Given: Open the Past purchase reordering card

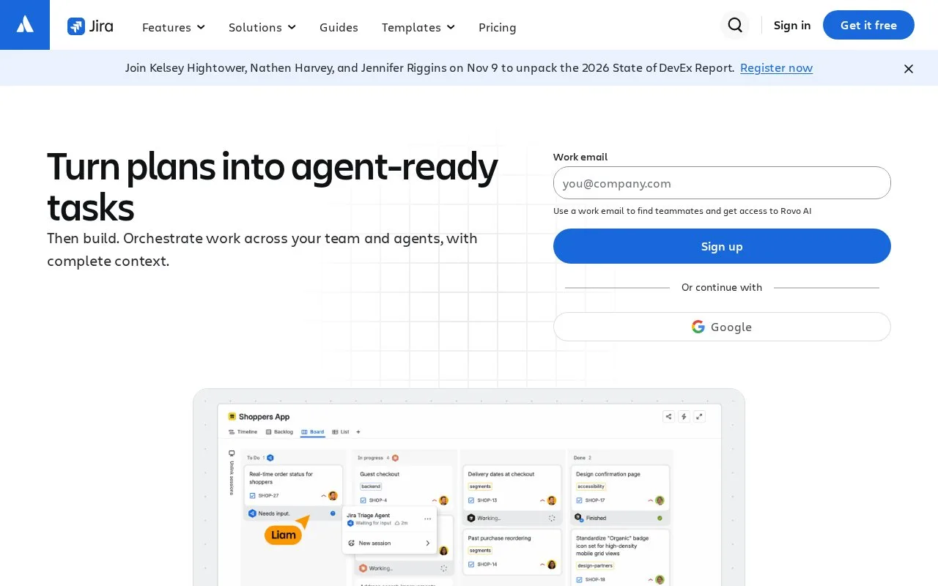Looking at the screenshot, I should [x=512, y=551].
